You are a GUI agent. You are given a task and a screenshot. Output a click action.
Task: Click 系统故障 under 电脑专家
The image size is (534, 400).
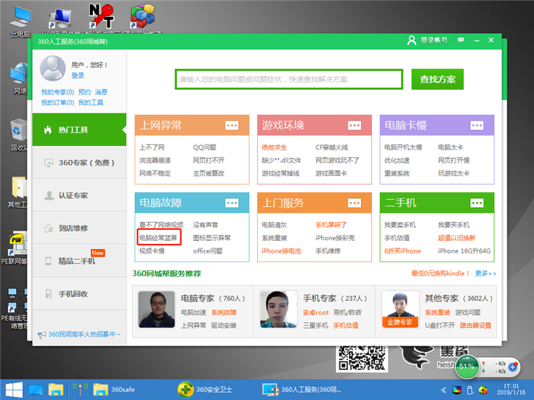[224, 312]
